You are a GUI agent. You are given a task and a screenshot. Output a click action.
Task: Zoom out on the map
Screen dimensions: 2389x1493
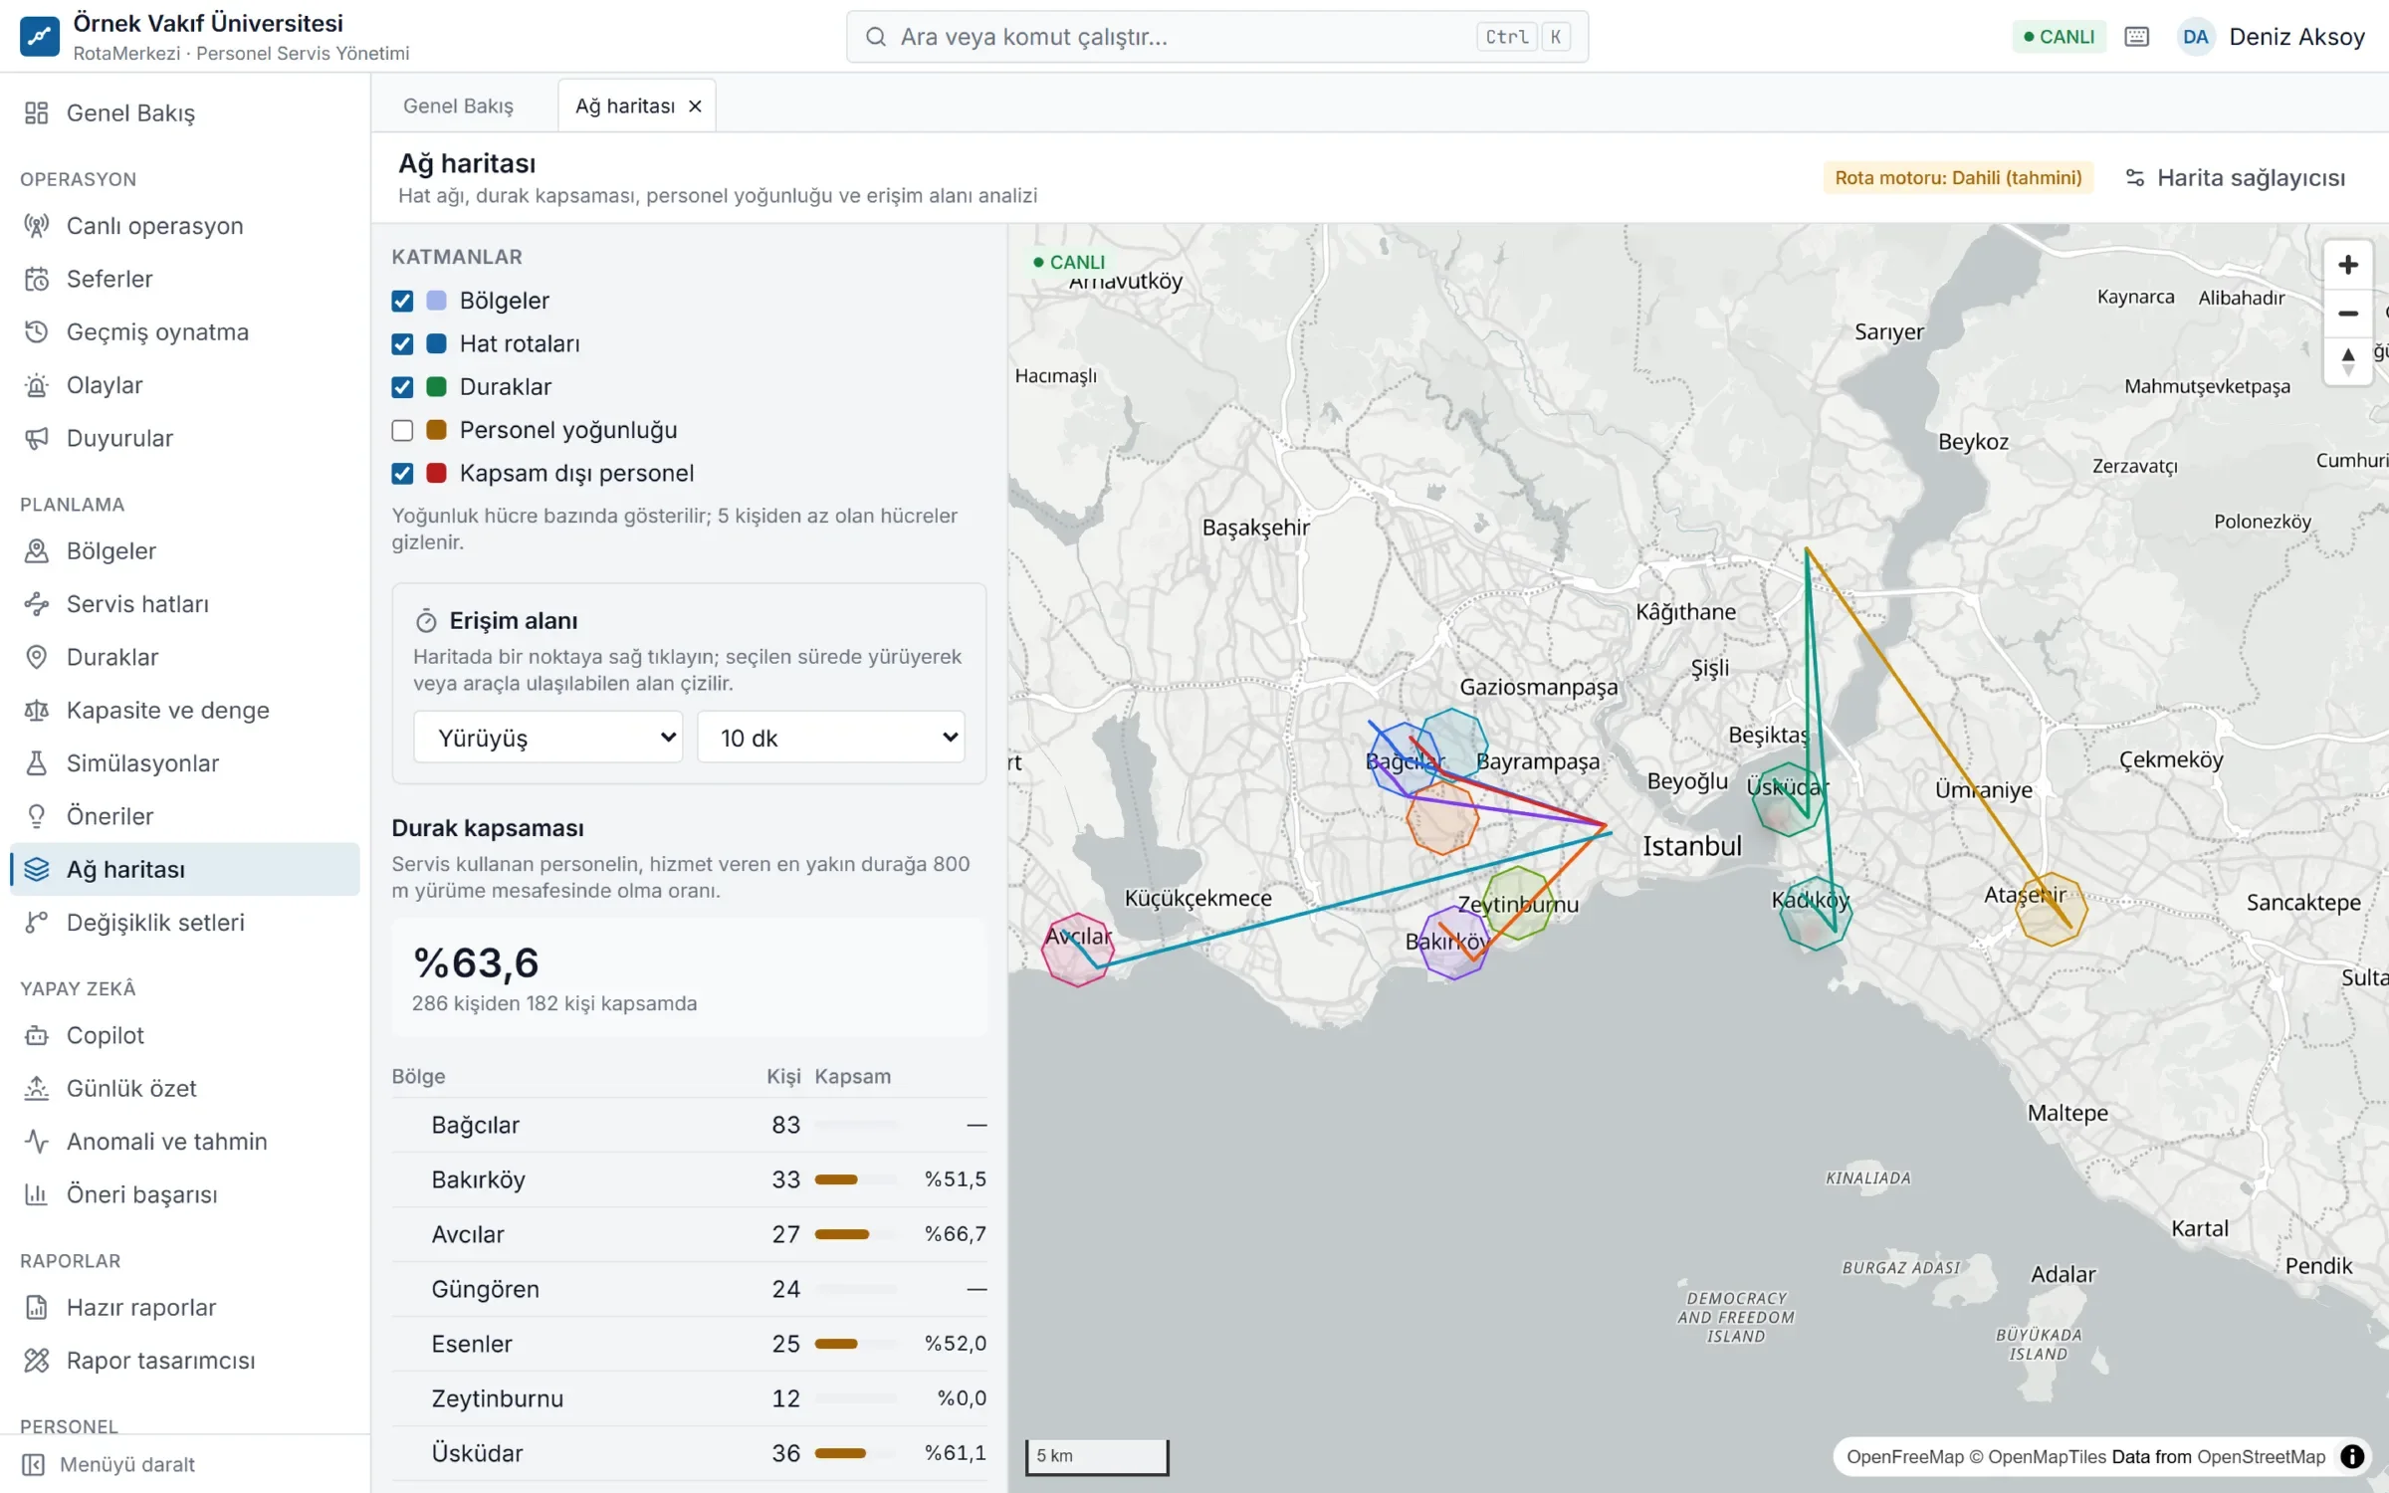(2347, 313)
